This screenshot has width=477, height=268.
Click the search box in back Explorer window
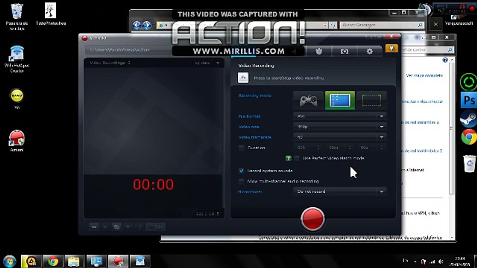coord(382,25)
